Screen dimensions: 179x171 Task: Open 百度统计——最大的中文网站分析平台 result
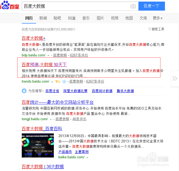[58, 102]
